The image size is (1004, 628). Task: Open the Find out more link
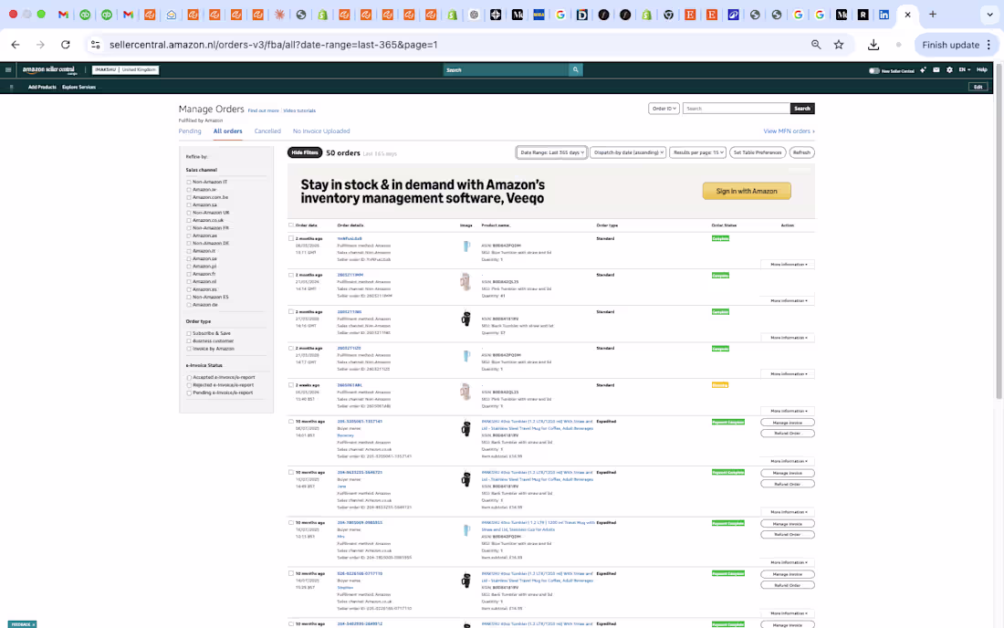pyautogui.click(x=263, y=110)
